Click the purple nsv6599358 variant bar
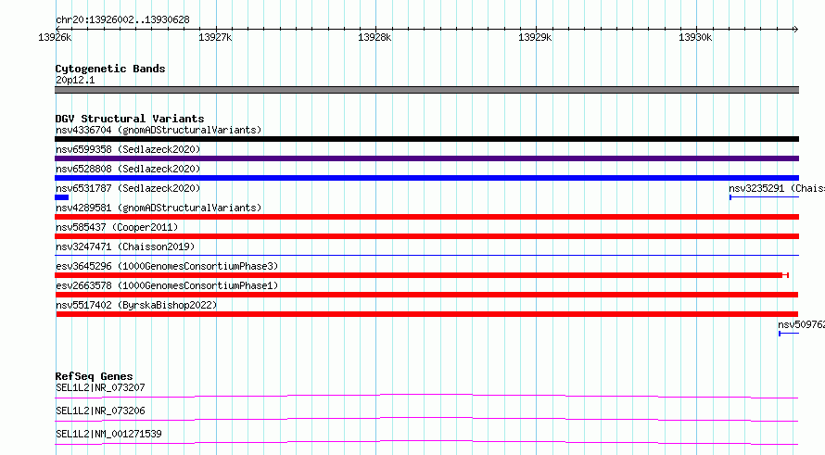 click(426, 158)
